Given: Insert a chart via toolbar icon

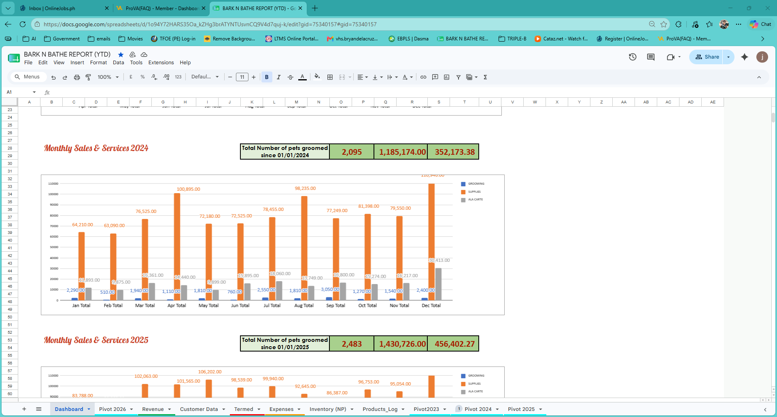Looking at the screenshot, I should click(x=447, y=77).
